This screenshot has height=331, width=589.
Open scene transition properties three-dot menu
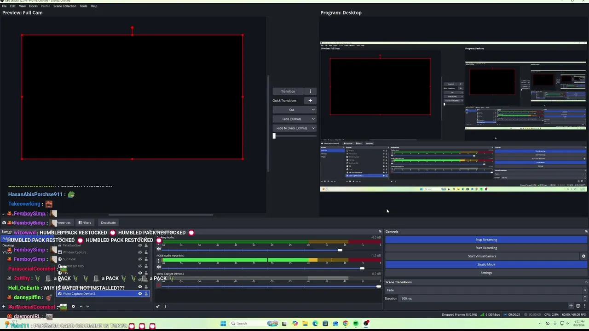coord(584,306)
